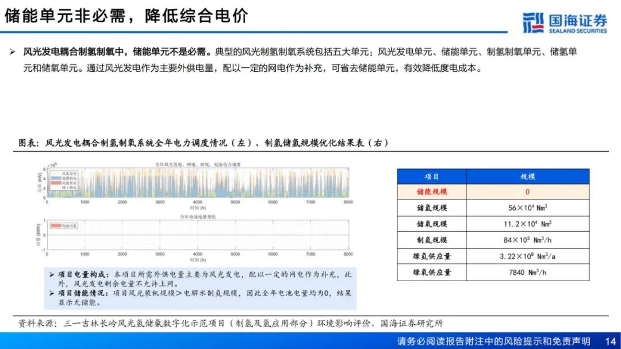Click the arrow bullet before the main paragraph
This screenshot has height=349, width=621.
coord(12,52)
